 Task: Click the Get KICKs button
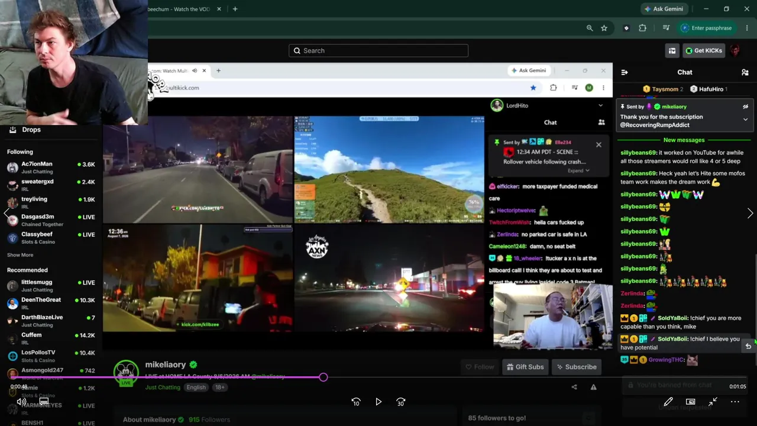[704, 51]
